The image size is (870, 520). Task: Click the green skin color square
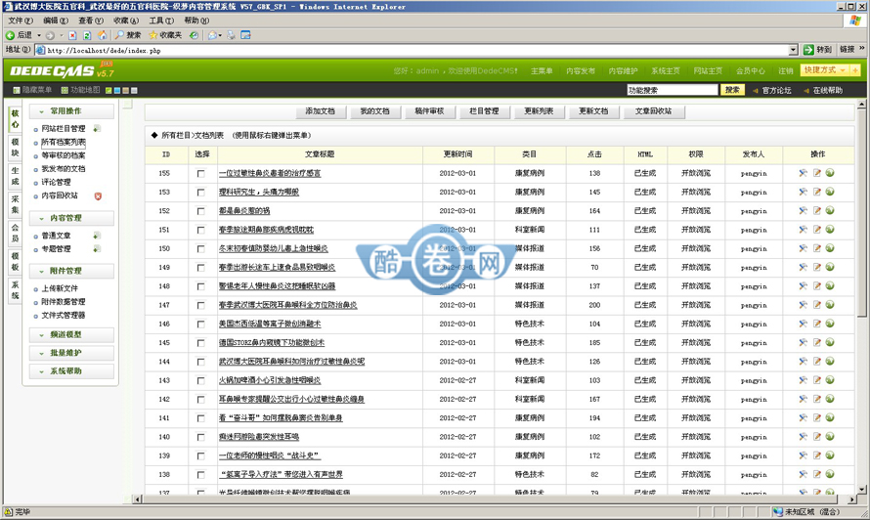[109, 90]
